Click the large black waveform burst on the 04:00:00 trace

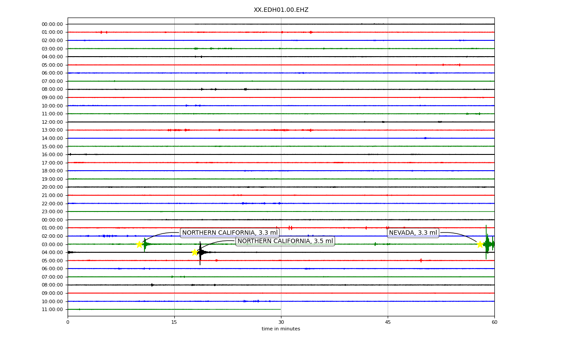point(201,252)
